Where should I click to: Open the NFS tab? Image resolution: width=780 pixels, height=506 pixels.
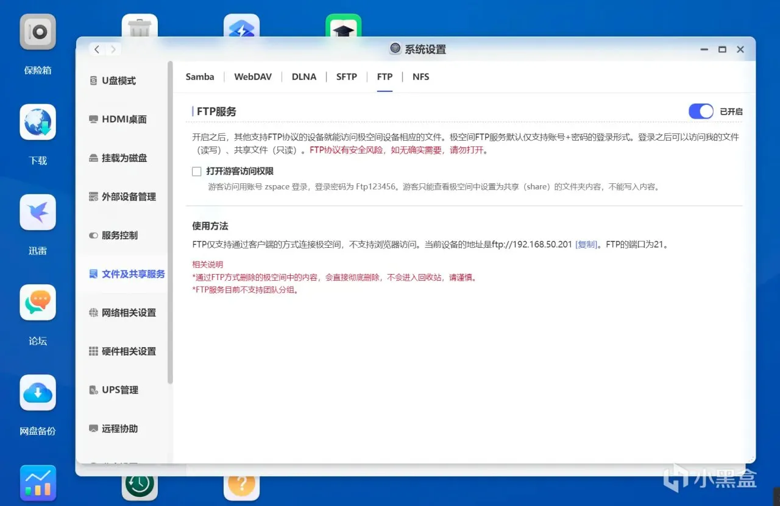coord(420,77)
